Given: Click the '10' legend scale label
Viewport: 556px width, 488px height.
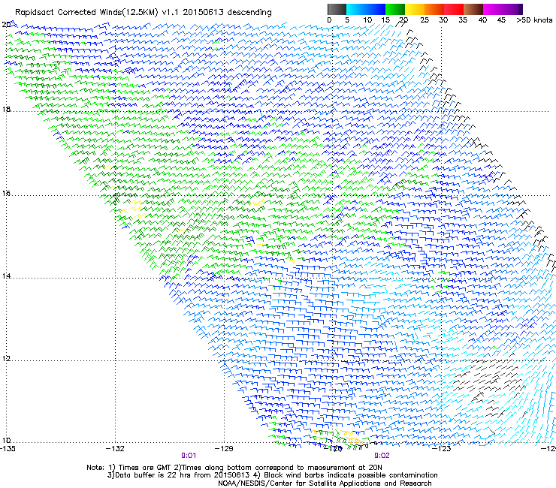Looking at the screenshot, I should click(x=367, y=20).
